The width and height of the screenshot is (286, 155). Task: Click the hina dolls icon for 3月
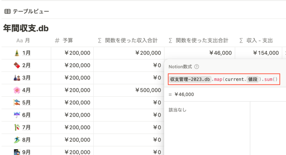click(x=17, y=78)
